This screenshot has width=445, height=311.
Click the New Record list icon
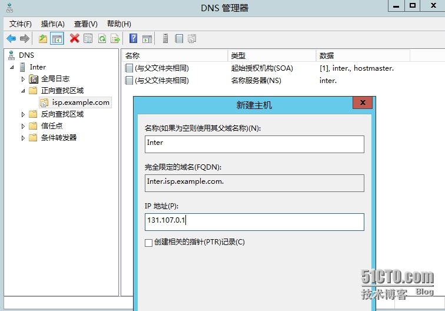pos(179,38)
